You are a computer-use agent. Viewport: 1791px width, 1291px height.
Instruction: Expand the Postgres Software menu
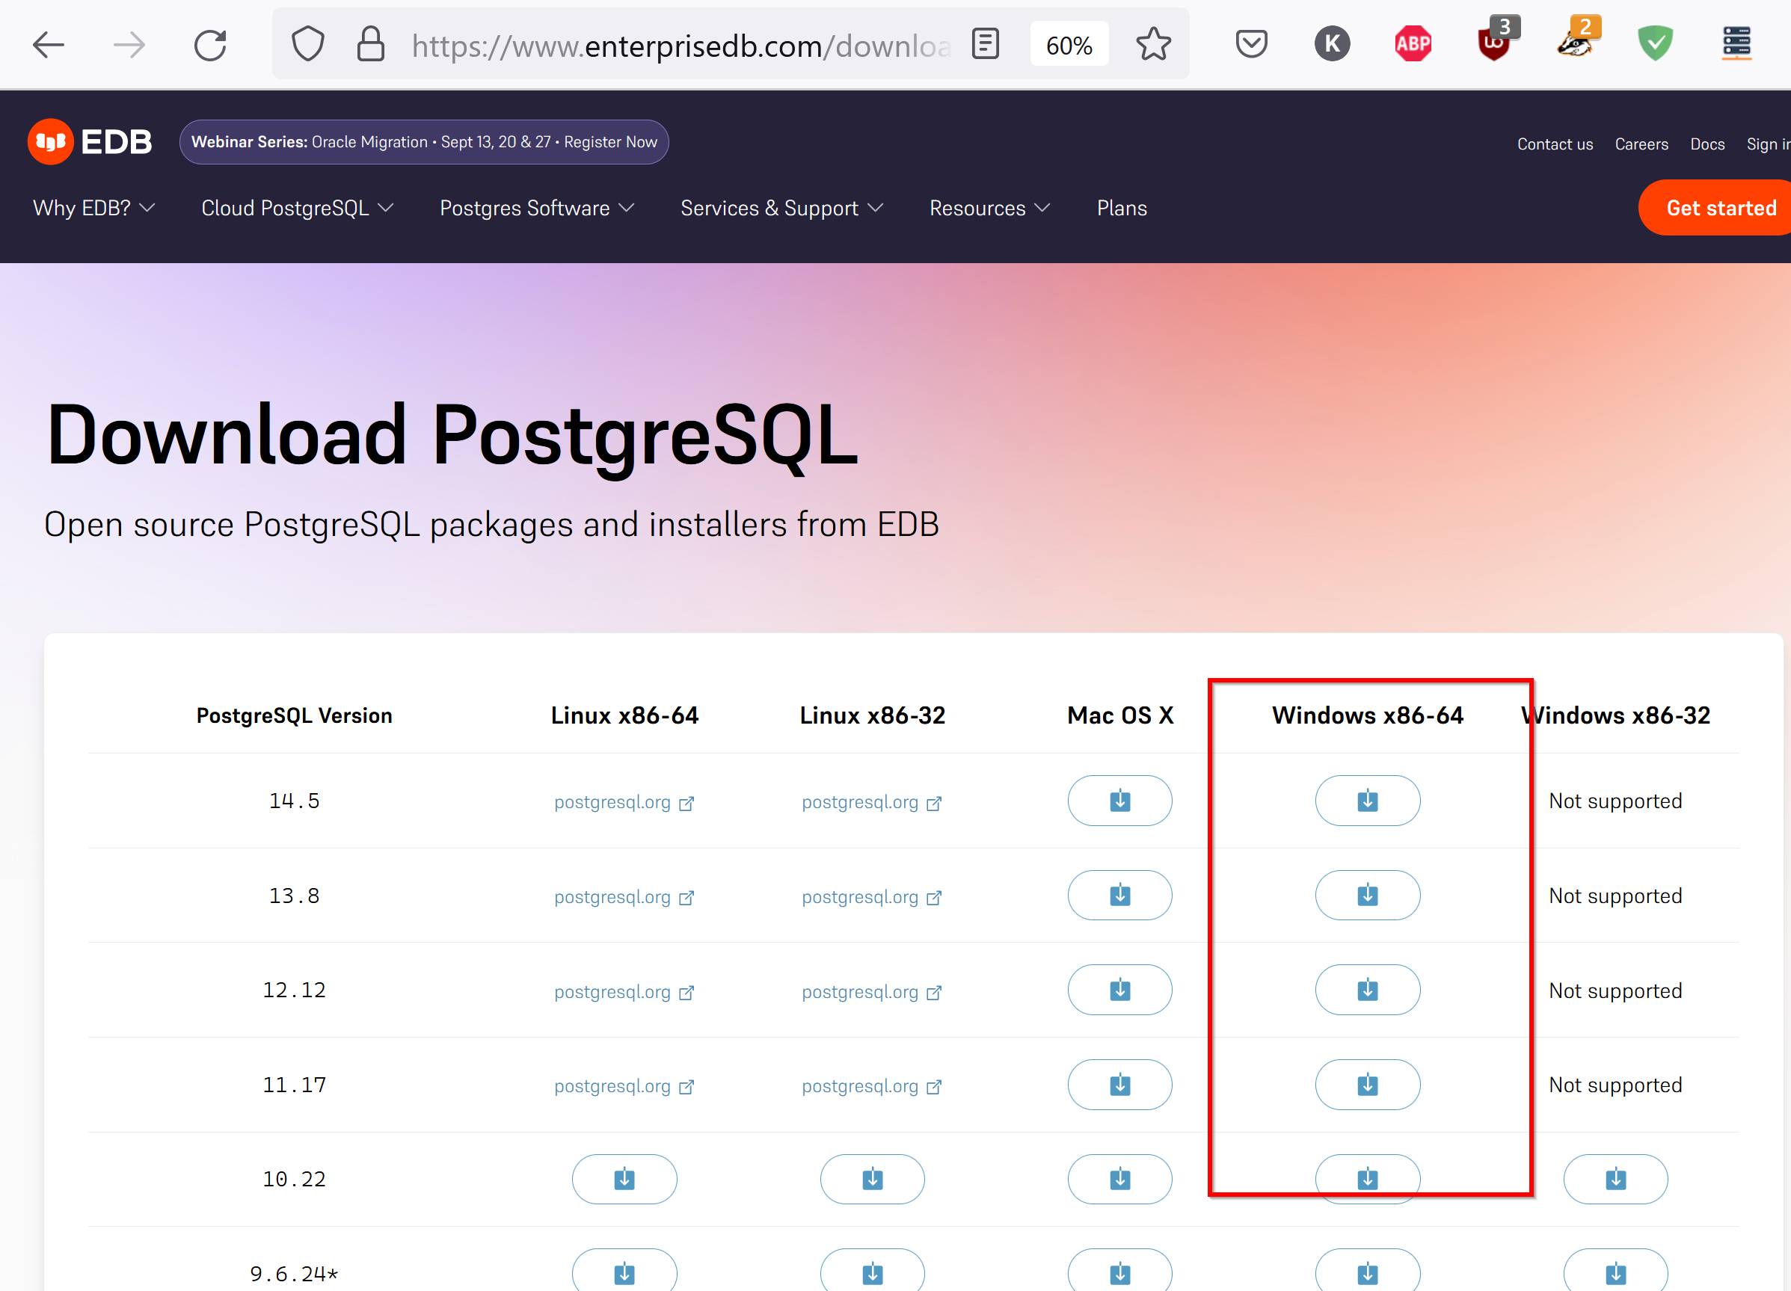tap(537, 209)
